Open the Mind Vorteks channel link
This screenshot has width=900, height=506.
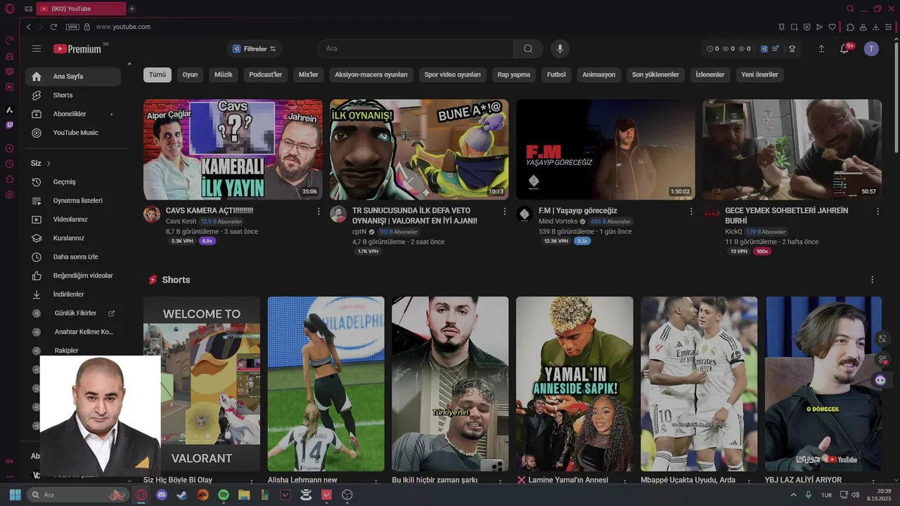[558, 221]
